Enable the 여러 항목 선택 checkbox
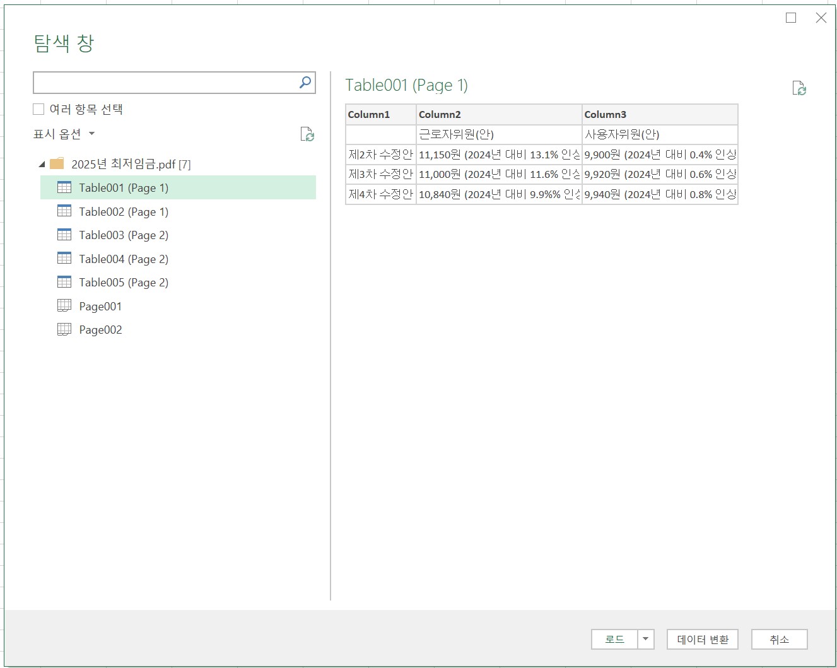 coord(38,109)
